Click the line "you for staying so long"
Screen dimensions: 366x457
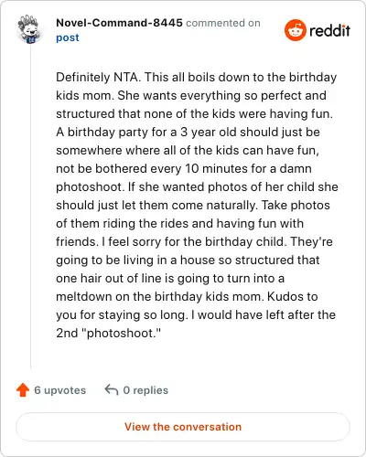coord(196,314)
